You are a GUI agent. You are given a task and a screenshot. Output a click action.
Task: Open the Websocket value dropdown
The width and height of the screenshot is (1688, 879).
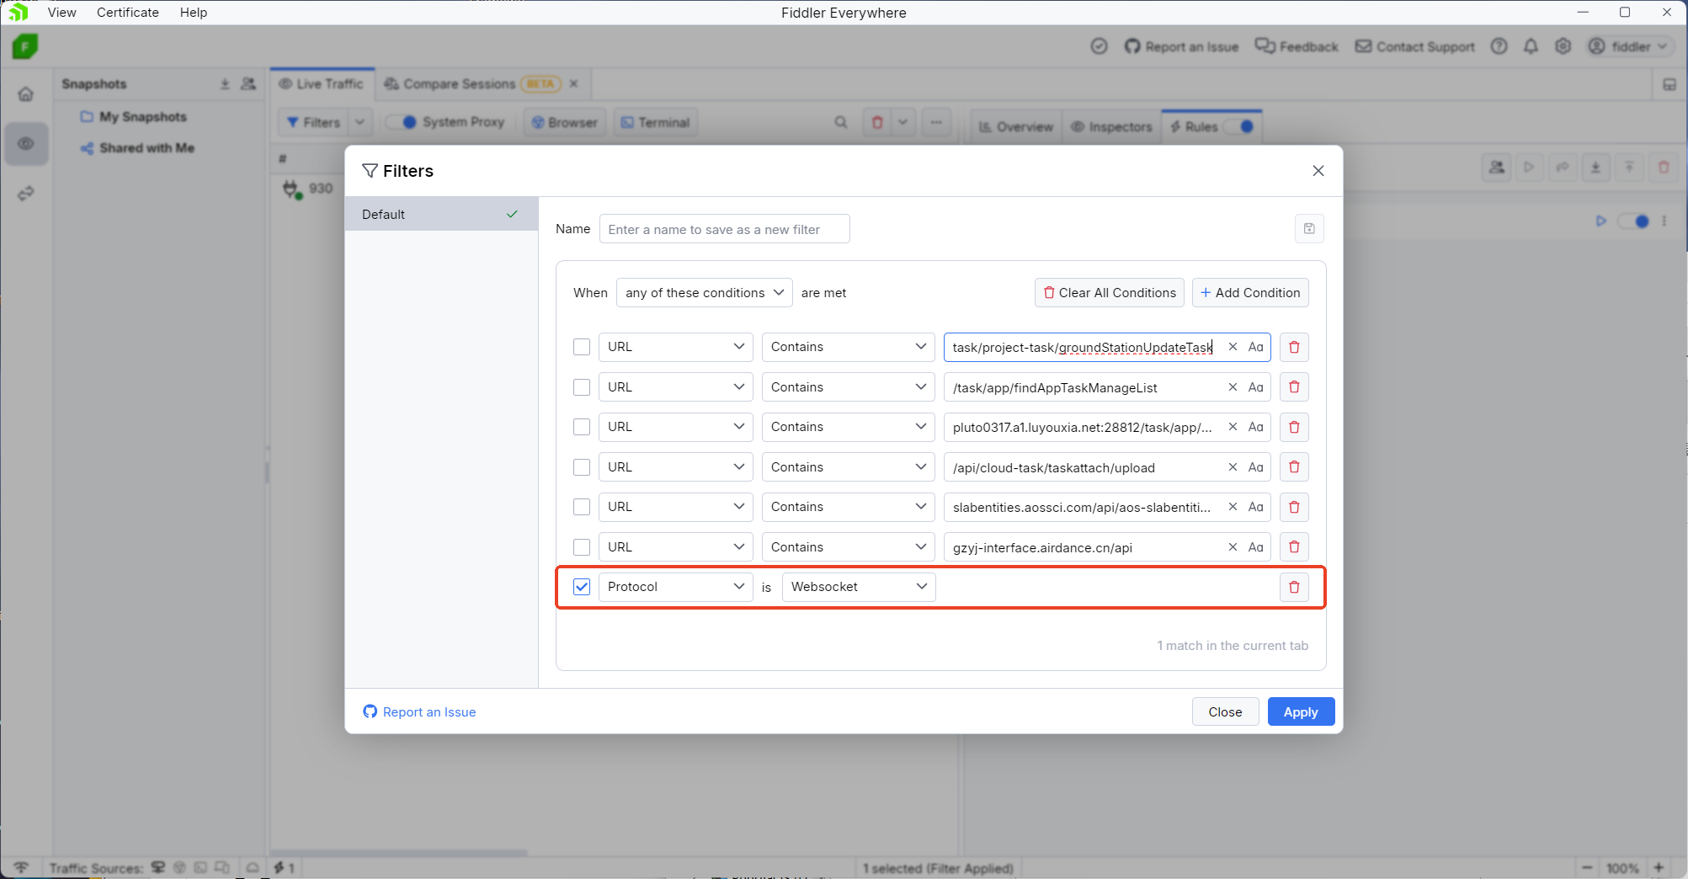click(x=859, y=587)
